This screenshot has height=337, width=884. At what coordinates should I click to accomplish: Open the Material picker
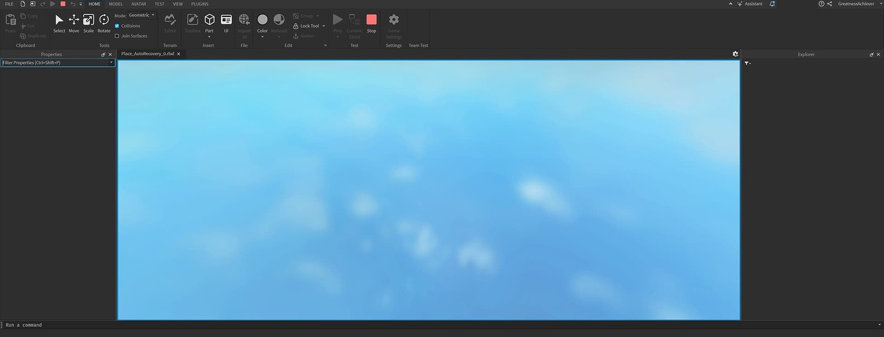tap(279, 22)
